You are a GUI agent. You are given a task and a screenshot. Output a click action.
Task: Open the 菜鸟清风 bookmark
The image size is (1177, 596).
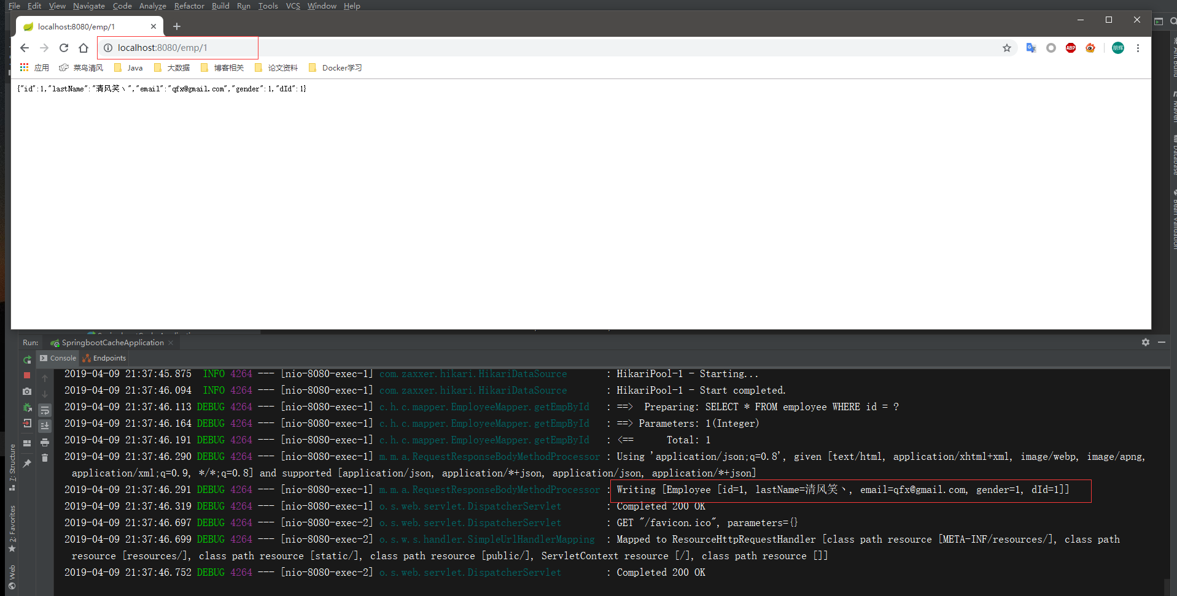[x=81, y=67]
